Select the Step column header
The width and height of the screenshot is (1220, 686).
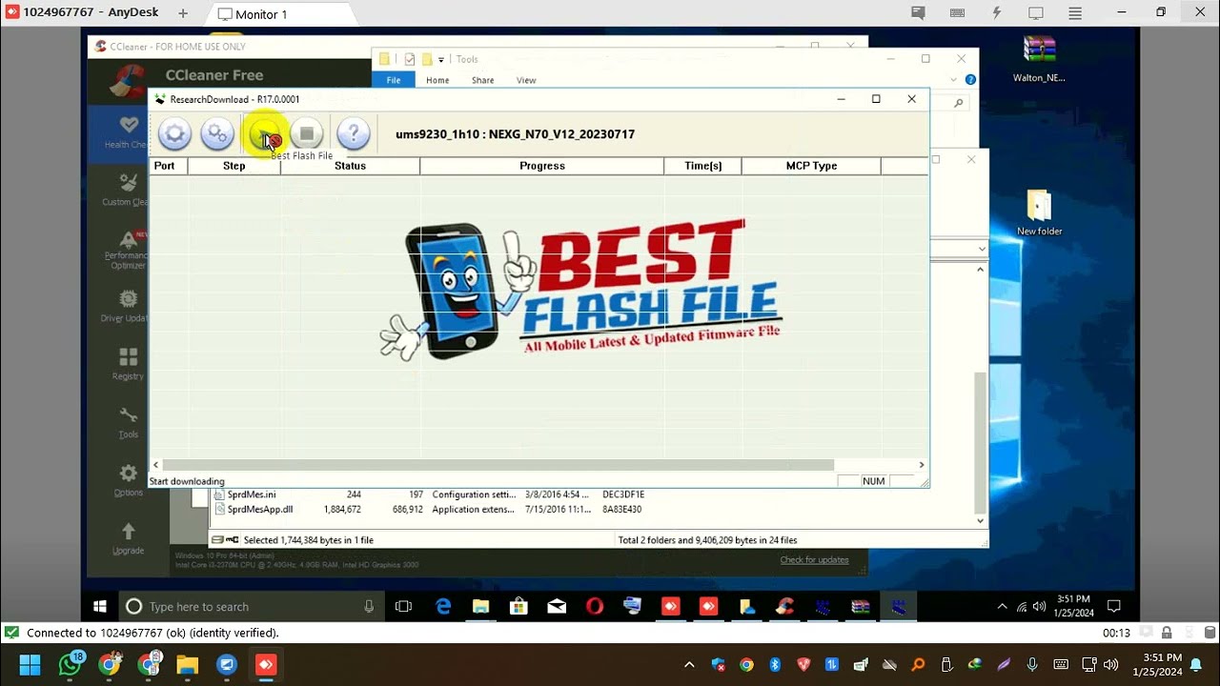pyautogui.click(x=234, y=166)
